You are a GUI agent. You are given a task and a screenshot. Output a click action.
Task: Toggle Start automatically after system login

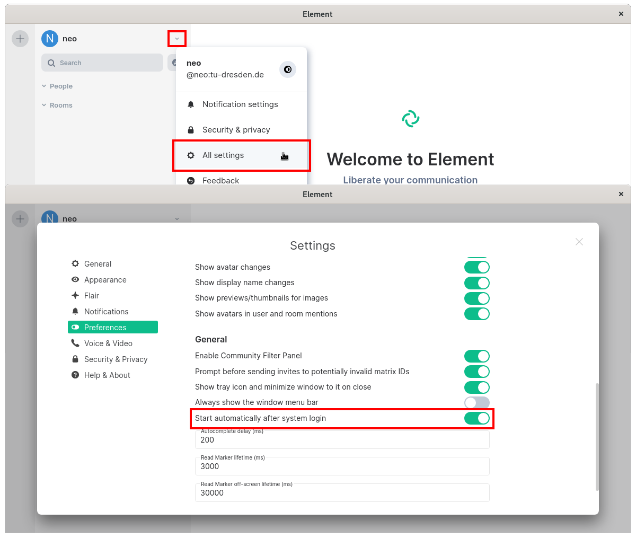[x=477, y=418]
